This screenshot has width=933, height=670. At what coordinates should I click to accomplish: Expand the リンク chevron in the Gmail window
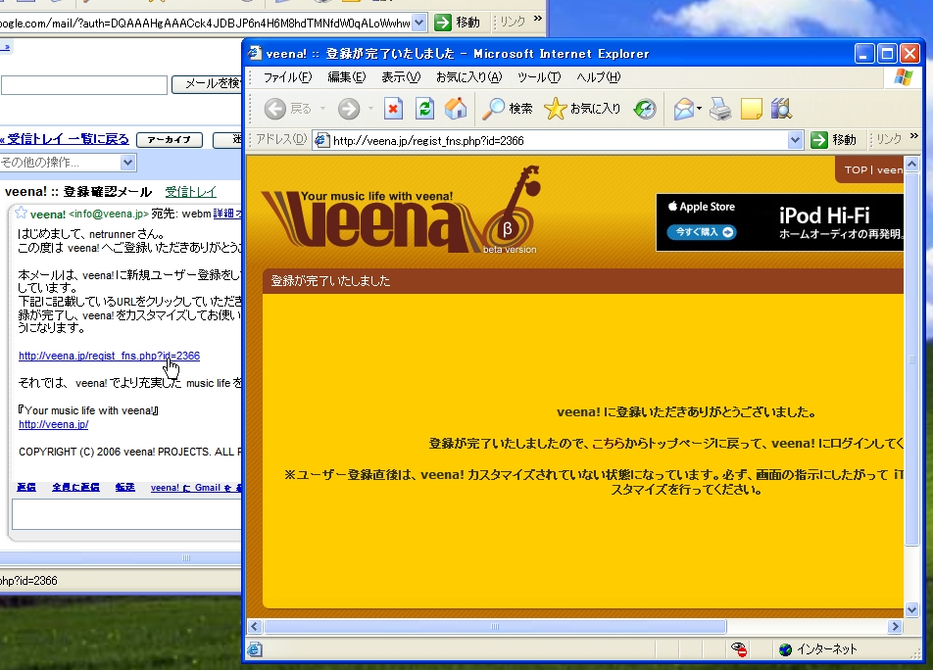(x=538, y=19)
